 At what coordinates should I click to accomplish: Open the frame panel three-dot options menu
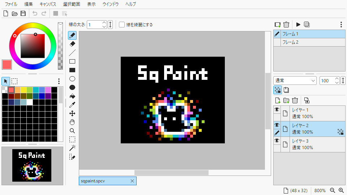[x=341, y=25]
